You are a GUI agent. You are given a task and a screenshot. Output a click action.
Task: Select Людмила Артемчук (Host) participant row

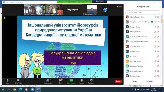coord(142,22)
